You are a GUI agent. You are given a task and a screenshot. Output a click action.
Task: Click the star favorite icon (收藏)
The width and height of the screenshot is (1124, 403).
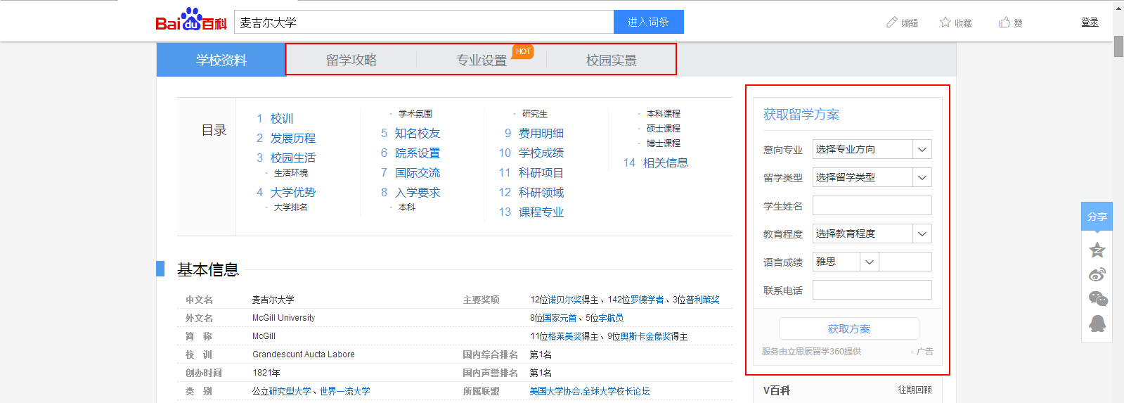945,23
